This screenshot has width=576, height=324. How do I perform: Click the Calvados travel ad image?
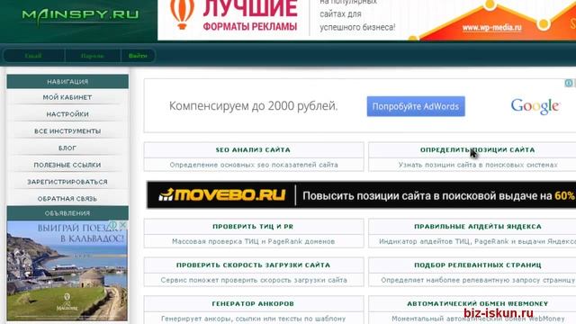point(67,271)
